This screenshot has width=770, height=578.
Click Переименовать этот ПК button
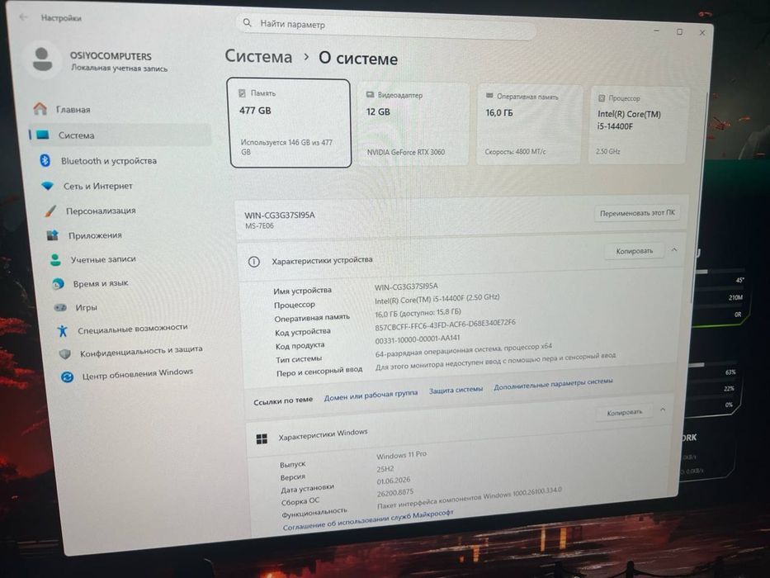637,213
